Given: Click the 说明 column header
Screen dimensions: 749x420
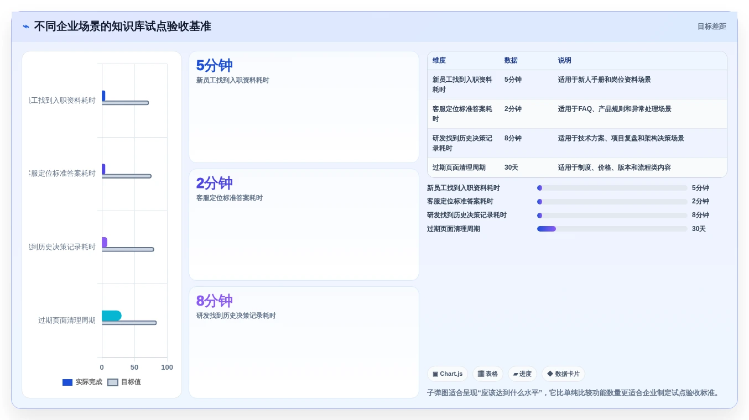Looking at the screenshot, I should tap(565, 61).
